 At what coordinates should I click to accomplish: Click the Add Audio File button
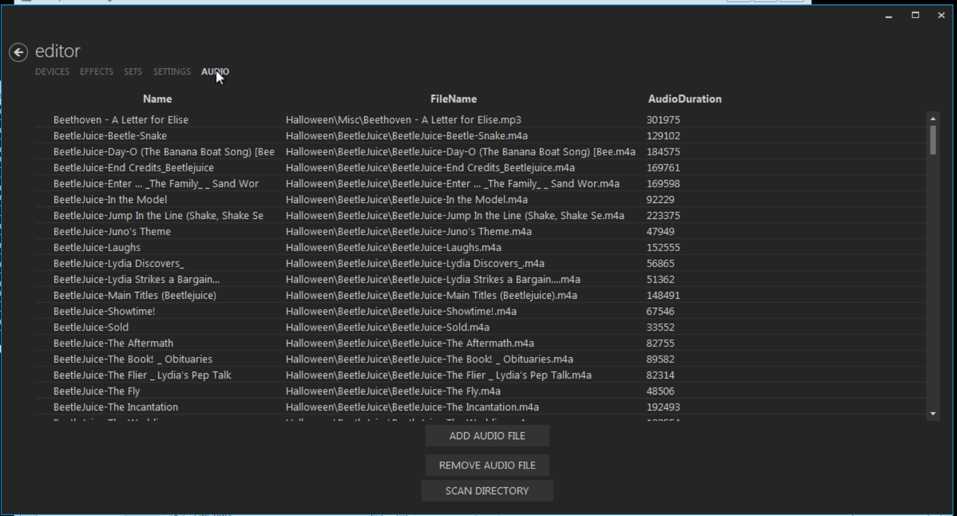[487, 436]
